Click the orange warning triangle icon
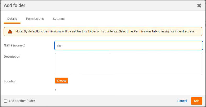 click(x=10, y=32)
